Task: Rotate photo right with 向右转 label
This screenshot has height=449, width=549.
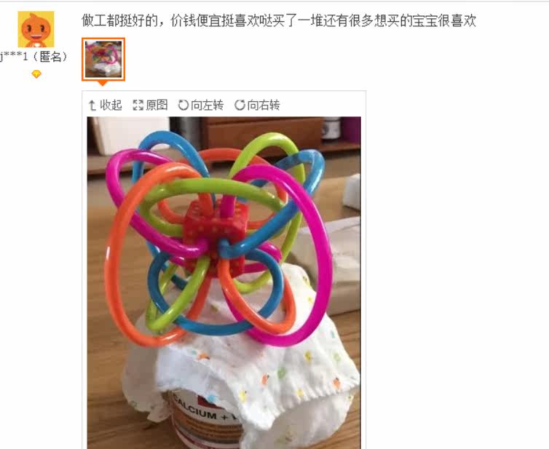Action: 264,105
